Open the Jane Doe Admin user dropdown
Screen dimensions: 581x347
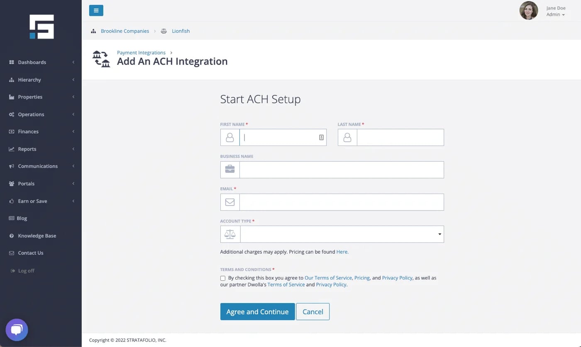pos(556,12)
